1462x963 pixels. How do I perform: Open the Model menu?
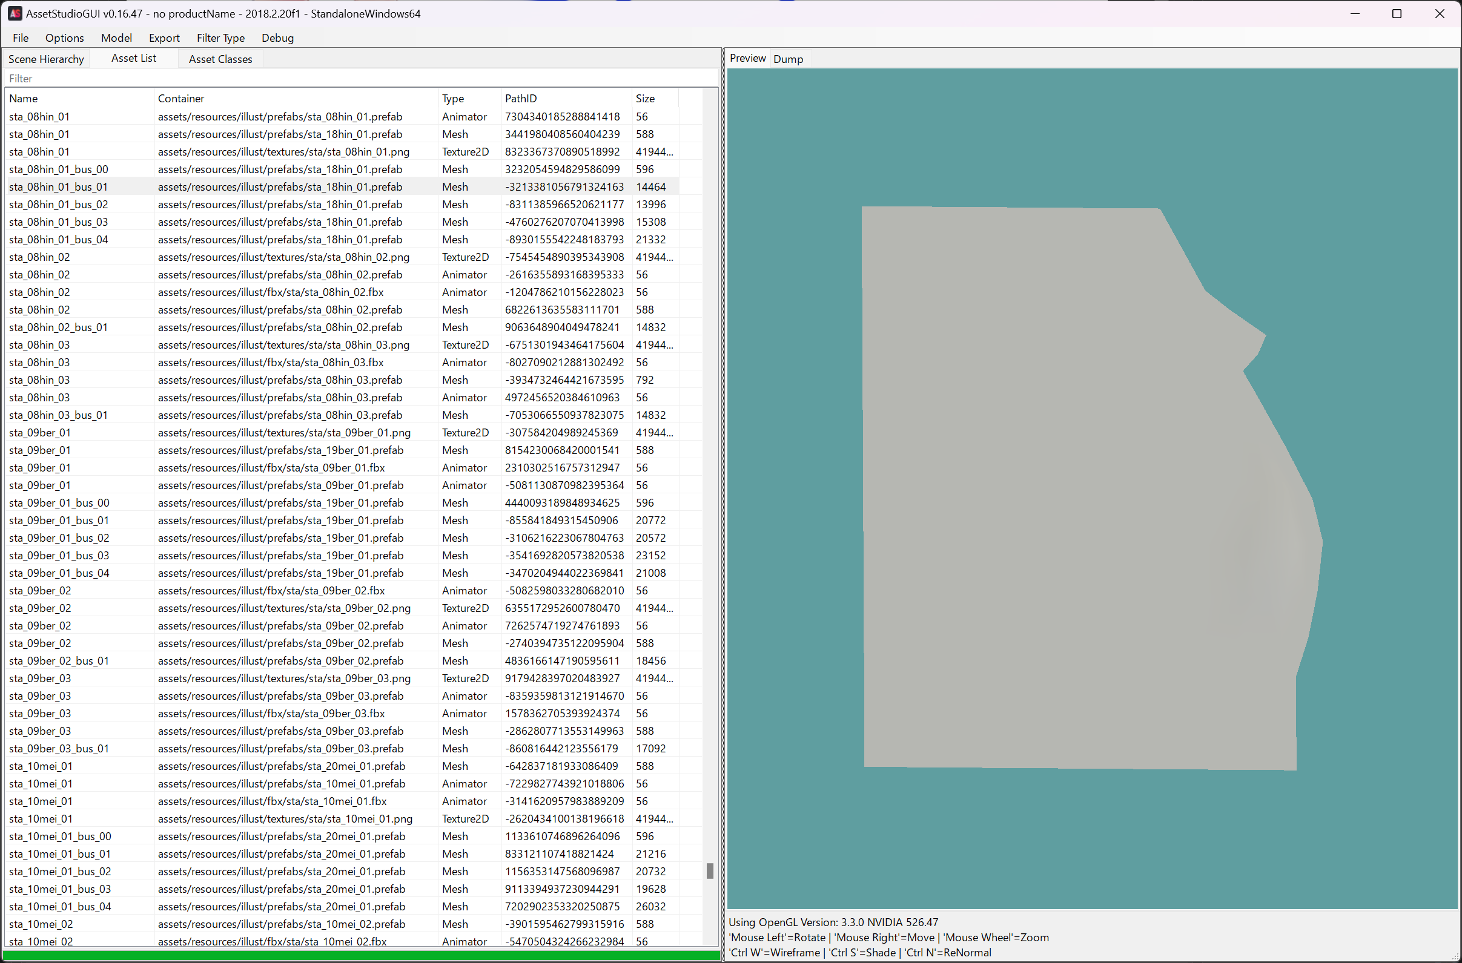tap(116, 38)
